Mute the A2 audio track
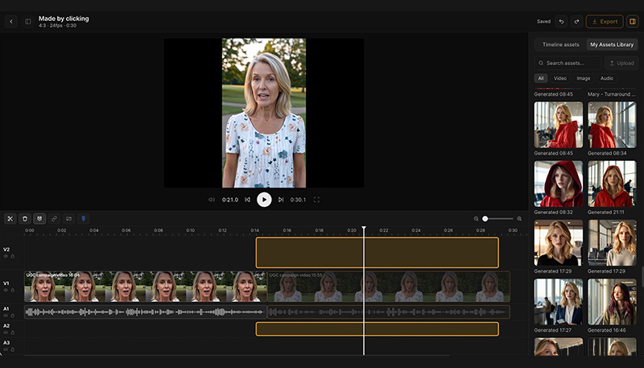The width and height of the screenshot is (644, 368). pyautogui.click(x=6, y=333)
